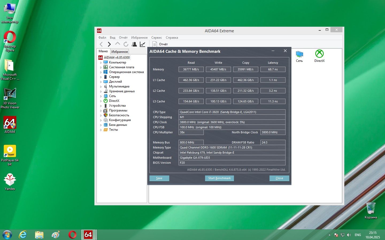Click the Back arrow in AIDA64 toolbar
This screenshot has width=385, height=240.
click(x=101, y=44)
